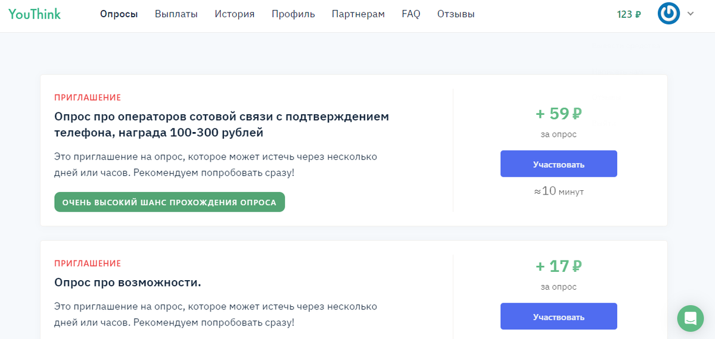Click the '≈10 минут' duration text

pyautogui.click(x=559, y=192)
